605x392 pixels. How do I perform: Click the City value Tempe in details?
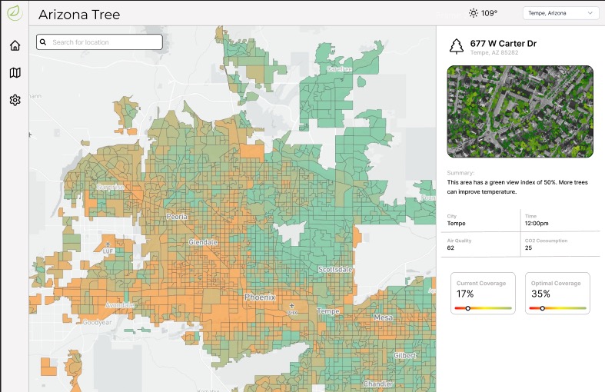tap(456, 224)
